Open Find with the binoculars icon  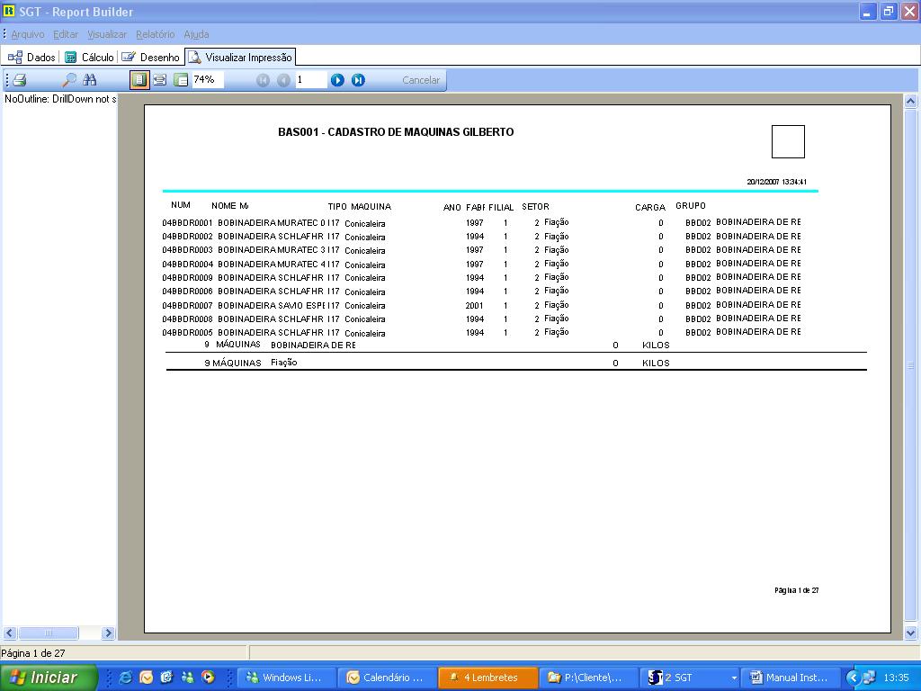pos(90,80)
